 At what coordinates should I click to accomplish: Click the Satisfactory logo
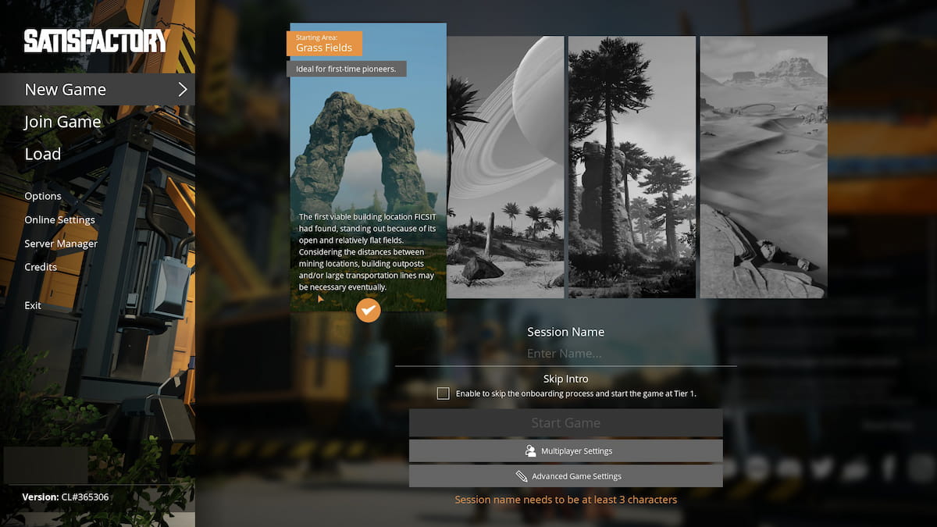(x=96, y=41)
